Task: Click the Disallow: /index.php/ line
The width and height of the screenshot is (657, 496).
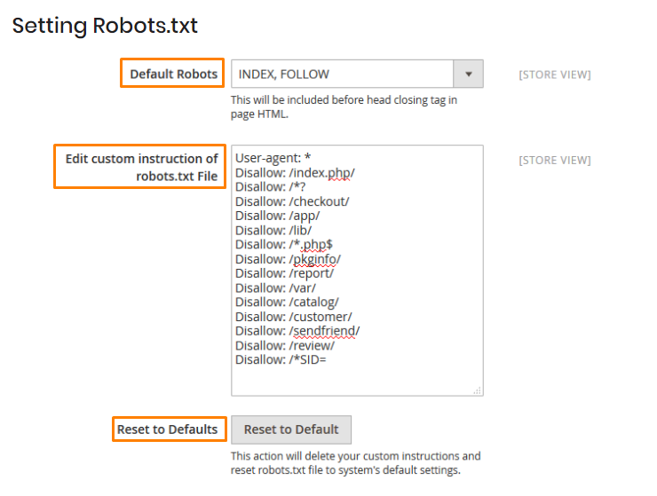Action: pos(295,173)
